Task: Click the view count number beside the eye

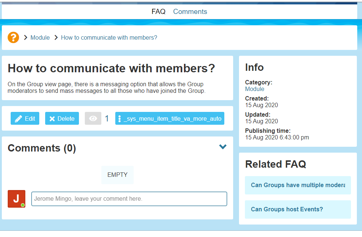Action: pyautogui.click(x=107, y=118)
